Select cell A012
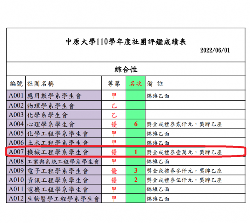This screenshot has height=223, width=250. coord(16,198)
